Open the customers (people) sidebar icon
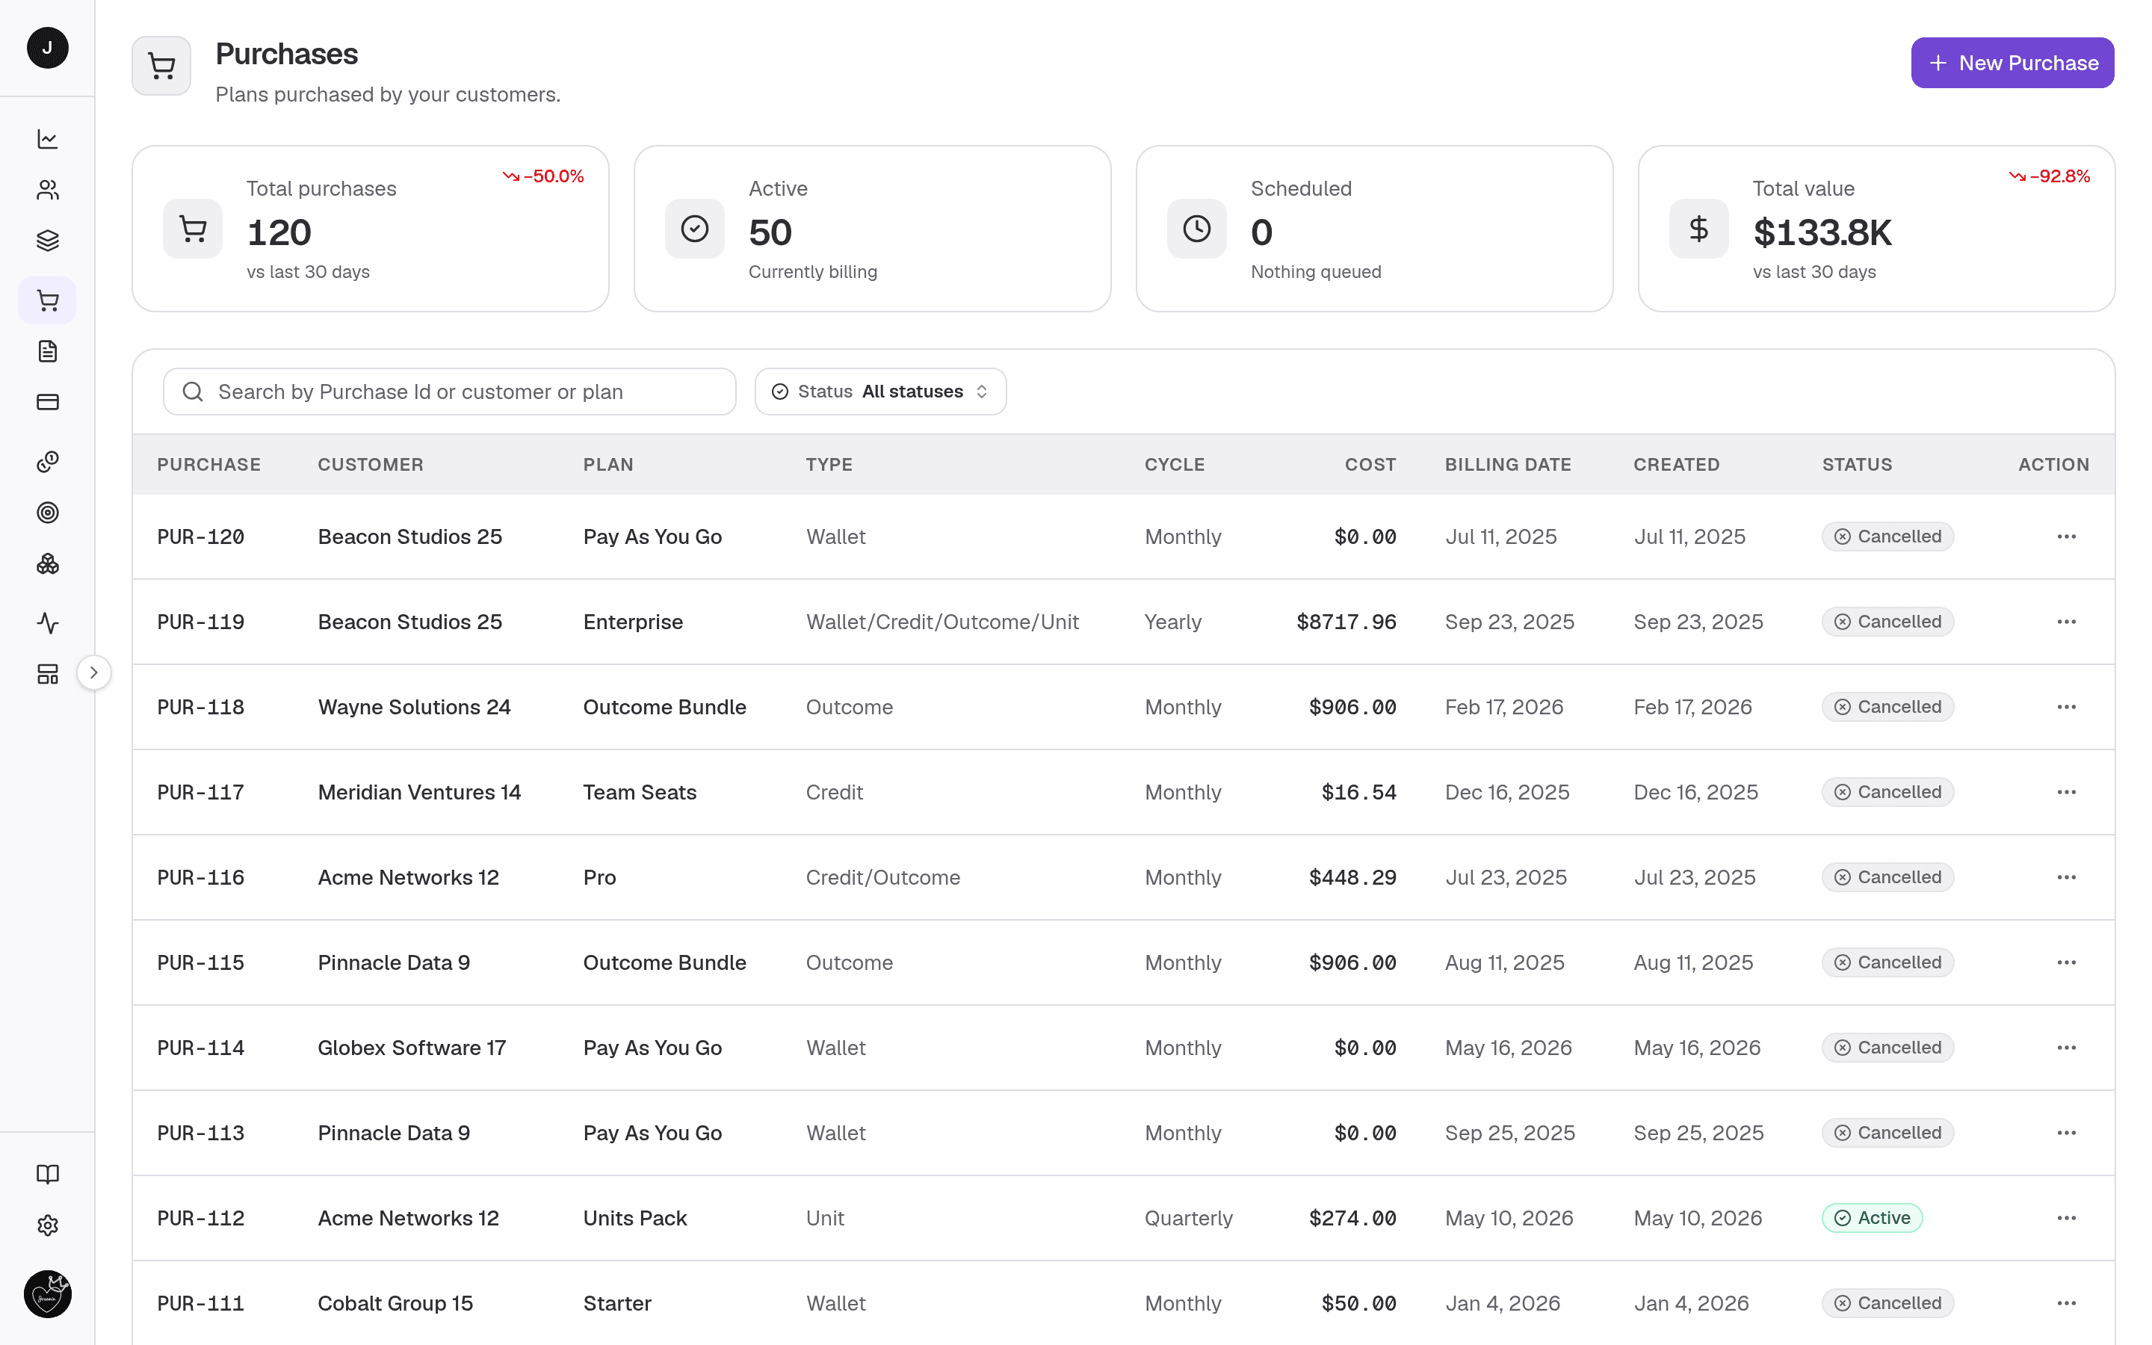The width and height of the screenshot is (2152, 1345). pyautogui.click(x=47, y=190)
